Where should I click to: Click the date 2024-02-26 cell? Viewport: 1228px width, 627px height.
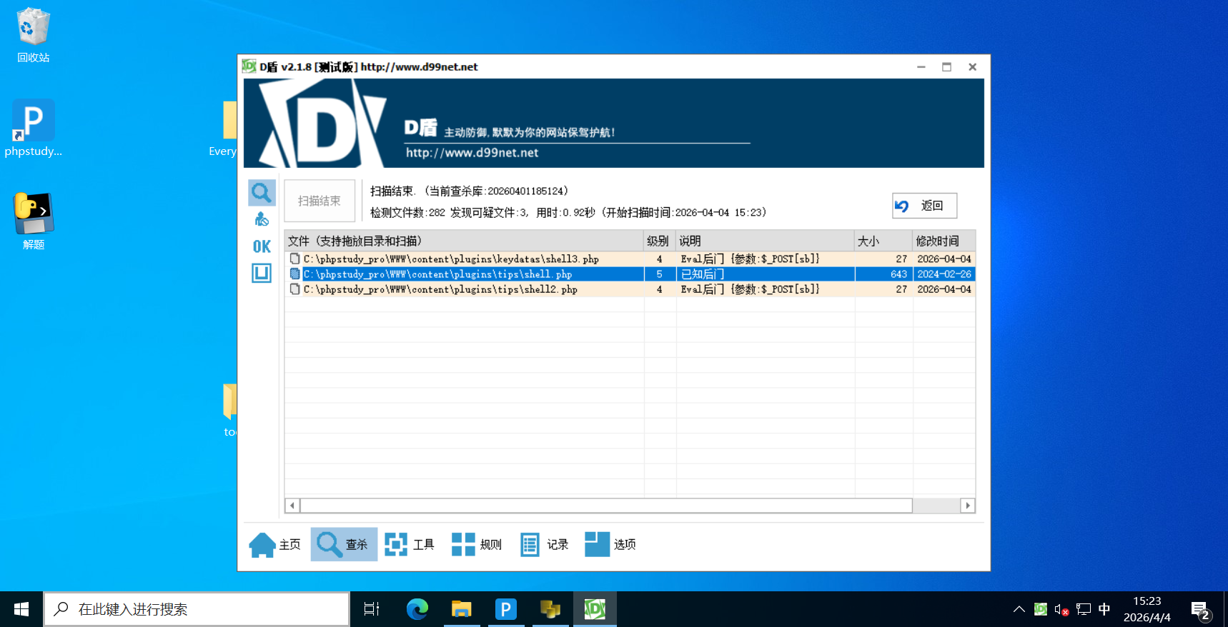click(944, 274)
